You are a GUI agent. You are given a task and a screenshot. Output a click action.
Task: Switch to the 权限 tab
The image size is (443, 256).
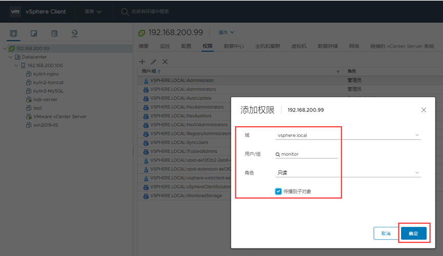[x=207, y=46]
